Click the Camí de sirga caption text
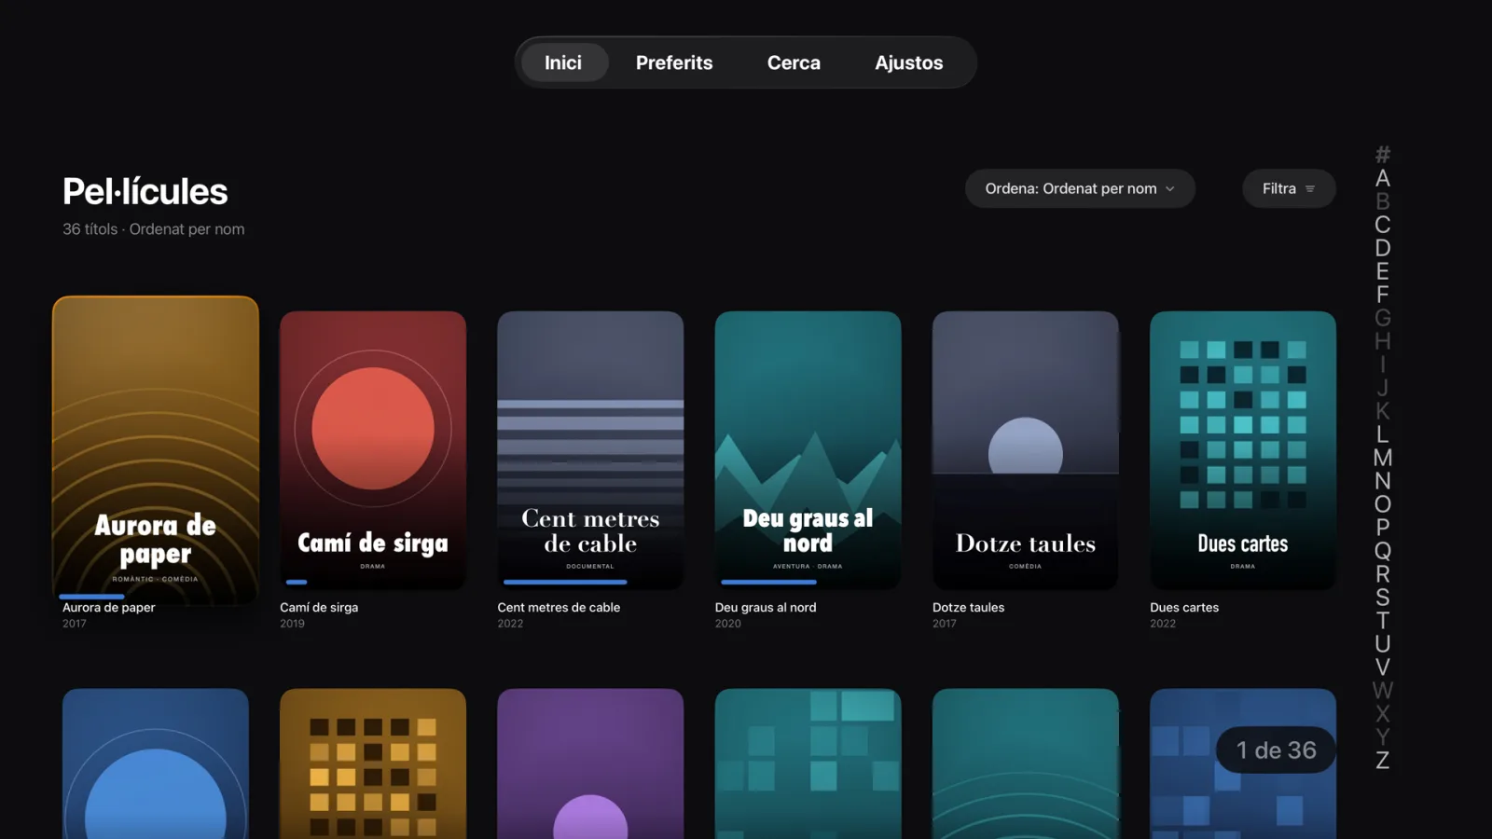Viewport: 1492px width, 839px height. pos(319,607)
